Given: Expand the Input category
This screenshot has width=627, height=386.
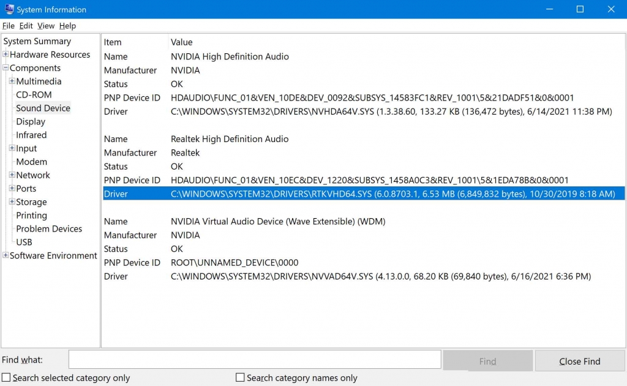Looking at the screenshot, I should click(x=11, y=148).
